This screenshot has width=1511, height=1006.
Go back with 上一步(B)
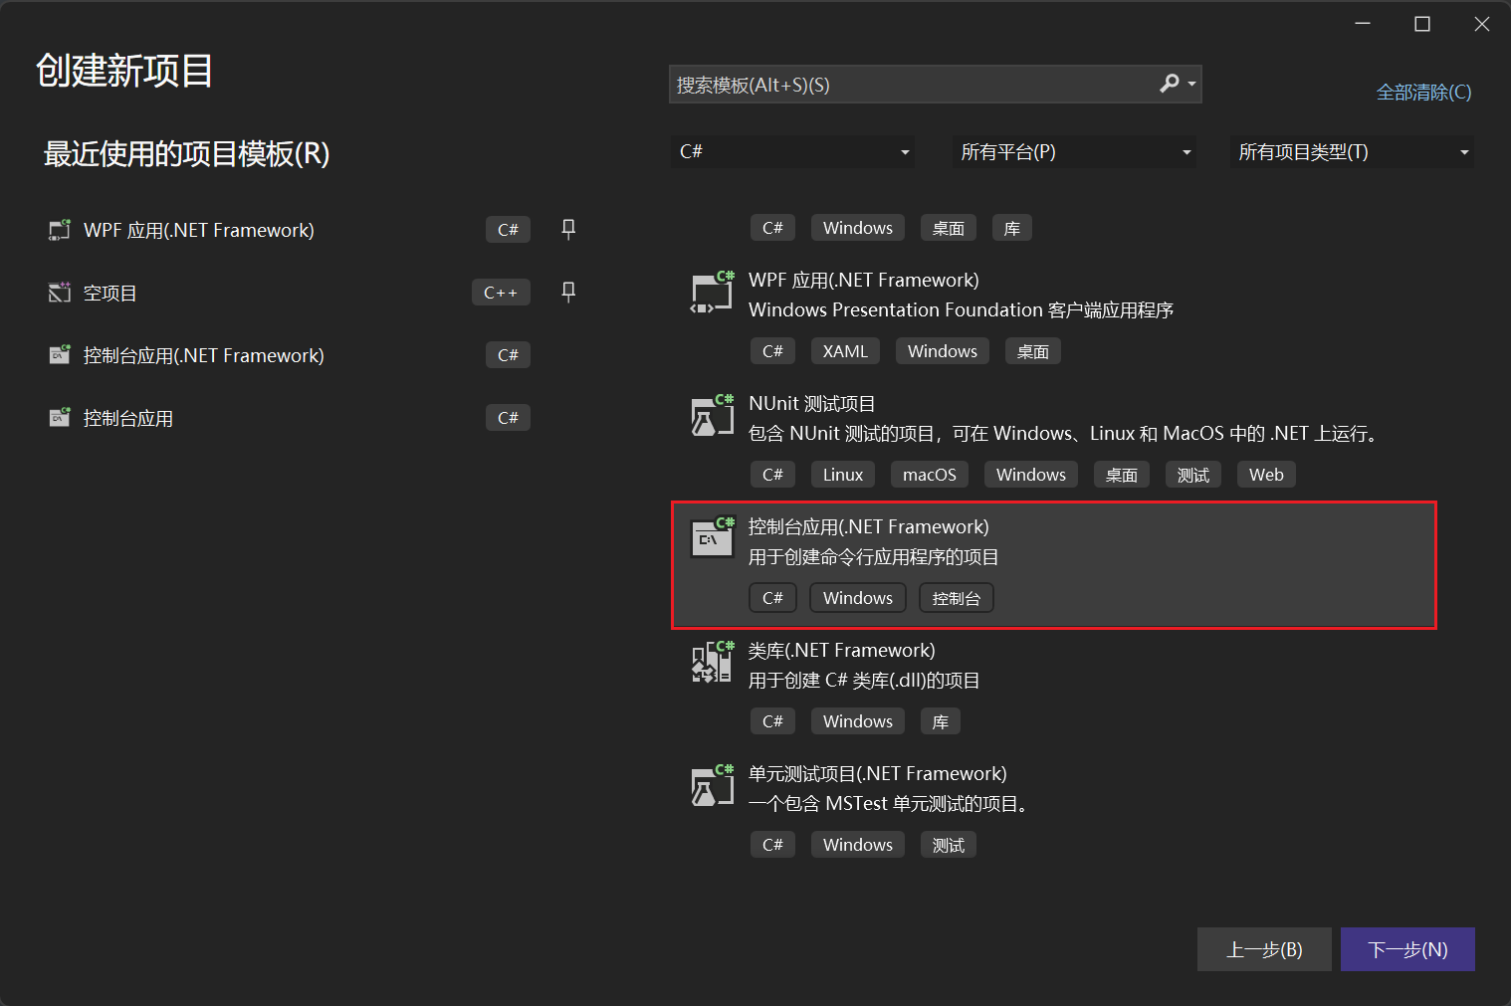[x=1264, y=949]
